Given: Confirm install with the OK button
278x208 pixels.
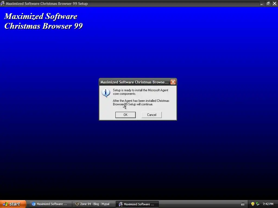Looking at the screenshot, I should tap(125, 115).
